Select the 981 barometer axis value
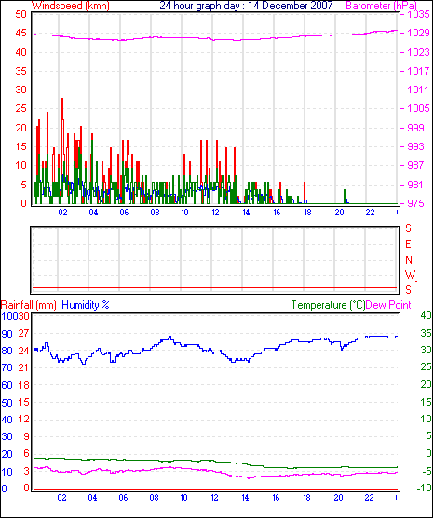 [415, 185]
